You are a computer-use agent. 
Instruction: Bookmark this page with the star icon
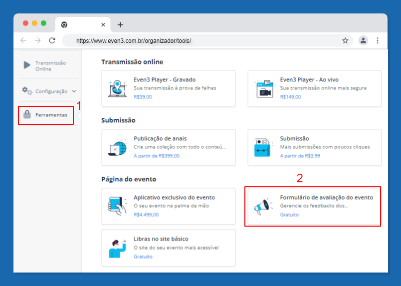click(x=345, y=40)
